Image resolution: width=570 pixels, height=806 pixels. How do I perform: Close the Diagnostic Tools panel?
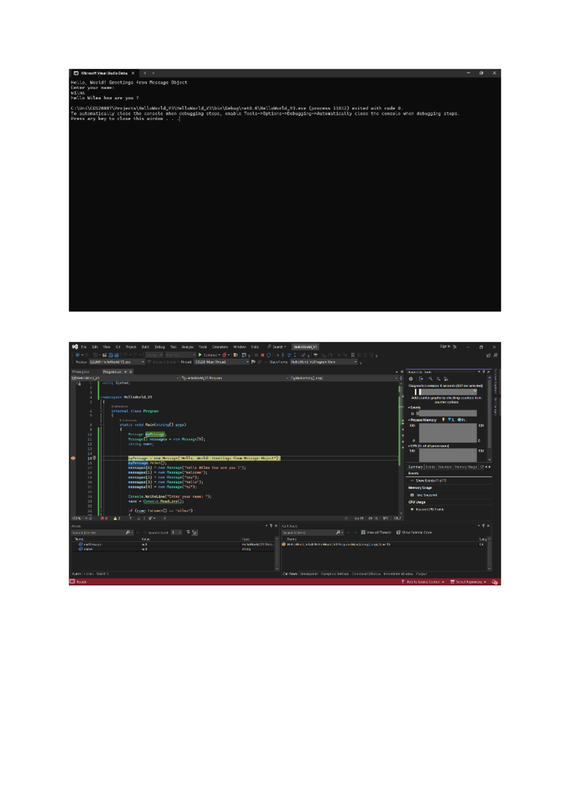pos(488,372)
